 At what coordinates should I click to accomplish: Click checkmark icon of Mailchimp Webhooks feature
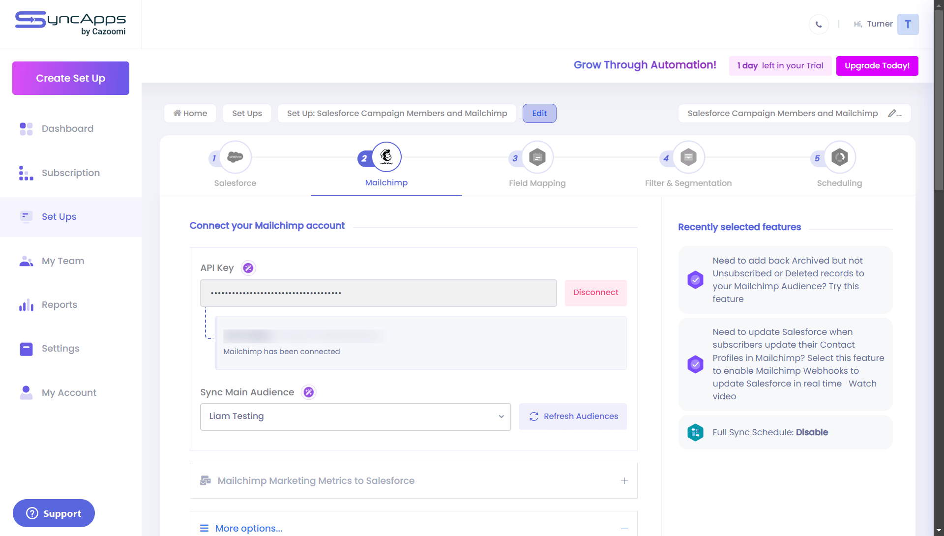[x=695, y=364]
